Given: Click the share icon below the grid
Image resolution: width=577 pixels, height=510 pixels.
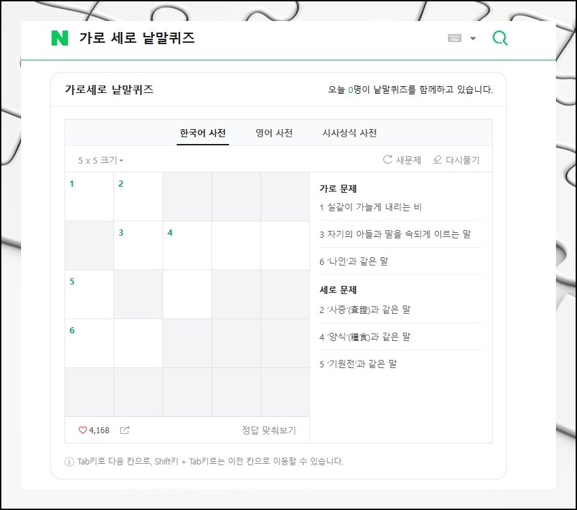Looking at the screenshot, I should click(125, 430).
